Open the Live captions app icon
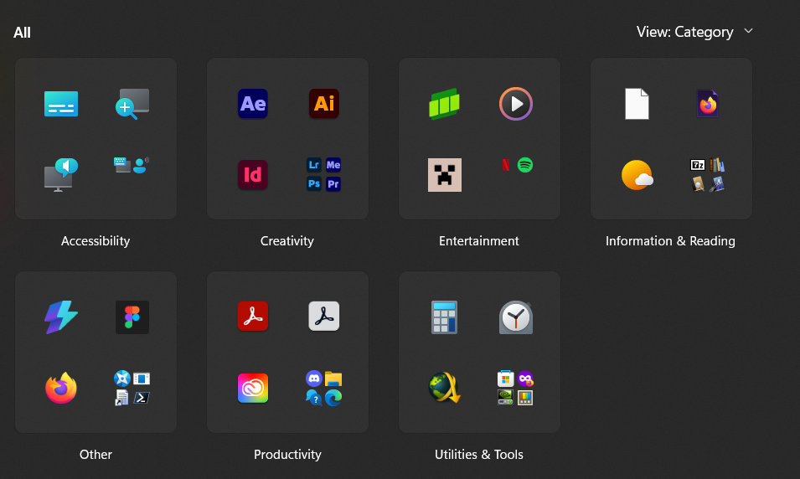The height and width of the screenshot is (479, 800). [x=61, y=104]
